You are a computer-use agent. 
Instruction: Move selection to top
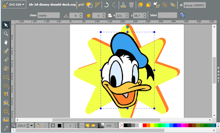pos(140,5)
